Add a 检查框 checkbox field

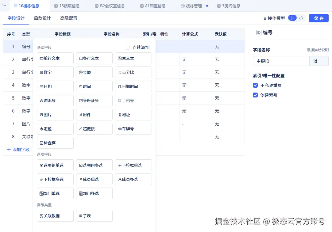(55, 143)
